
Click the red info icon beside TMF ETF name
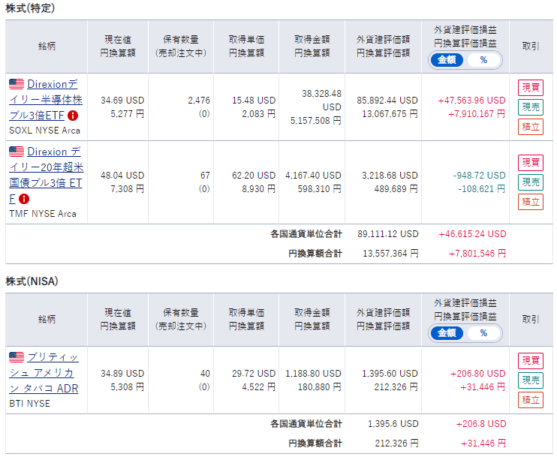[24, 199]
